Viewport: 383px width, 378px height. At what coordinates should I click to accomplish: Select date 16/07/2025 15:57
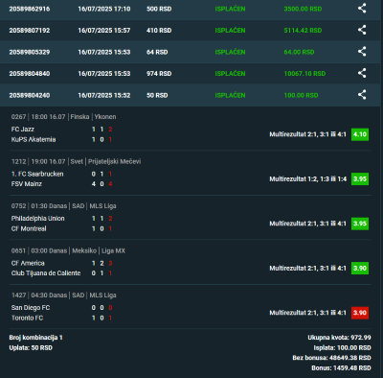click(104, 31)
